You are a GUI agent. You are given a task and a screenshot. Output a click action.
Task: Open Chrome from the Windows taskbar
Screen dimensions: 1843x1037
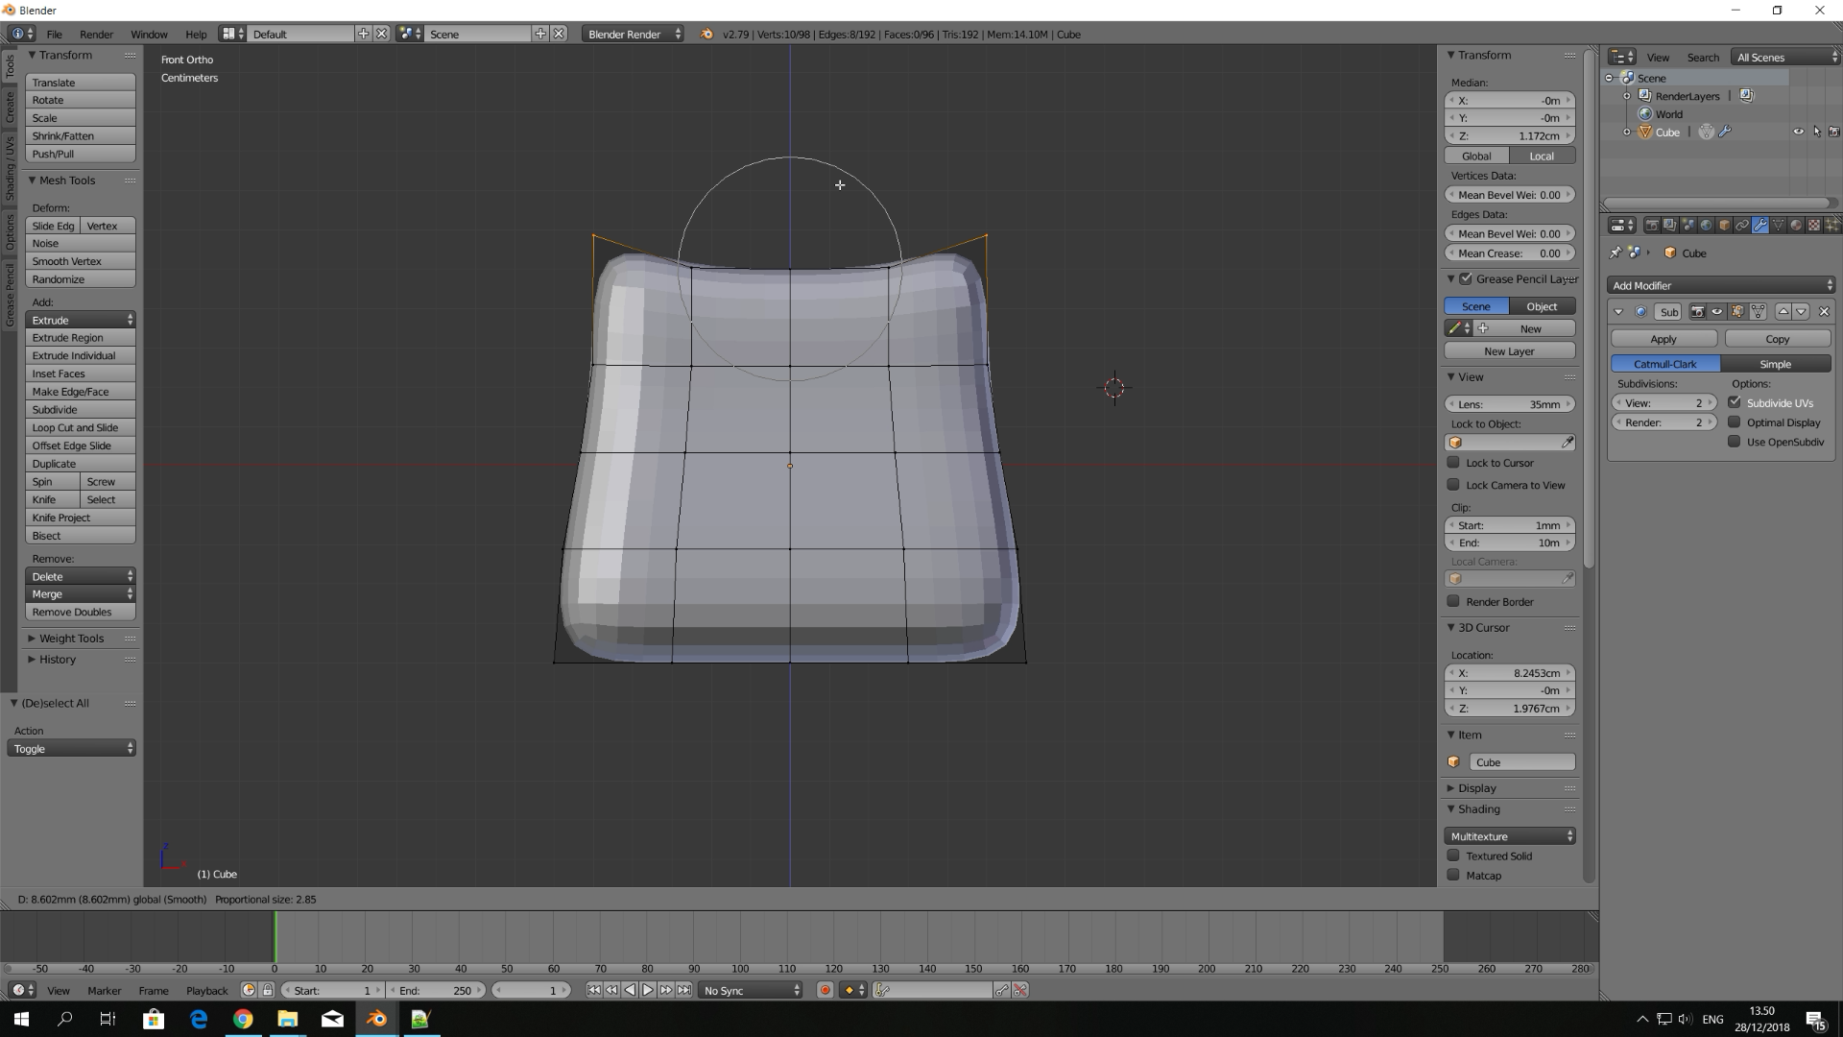(x=243, y=1019)
